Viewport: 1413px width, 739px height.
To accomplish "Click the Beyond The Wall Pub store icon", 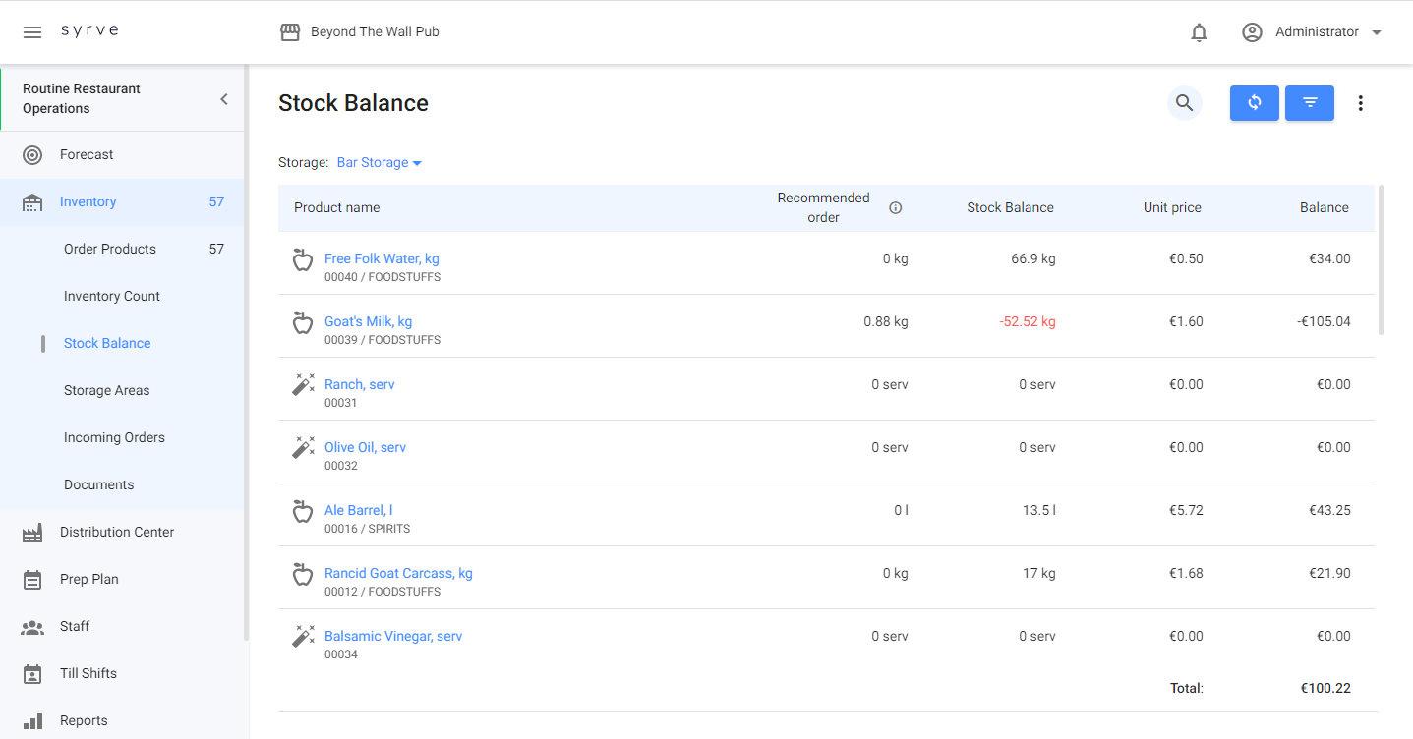I will pyautogui.click(x=290, y=32).
